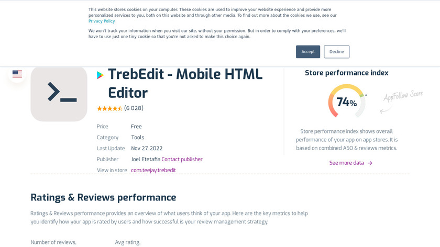Image resolution: width=440 pixels, height=247 pixels.
Task: Click the star rating icons
Action: point(109,108)
